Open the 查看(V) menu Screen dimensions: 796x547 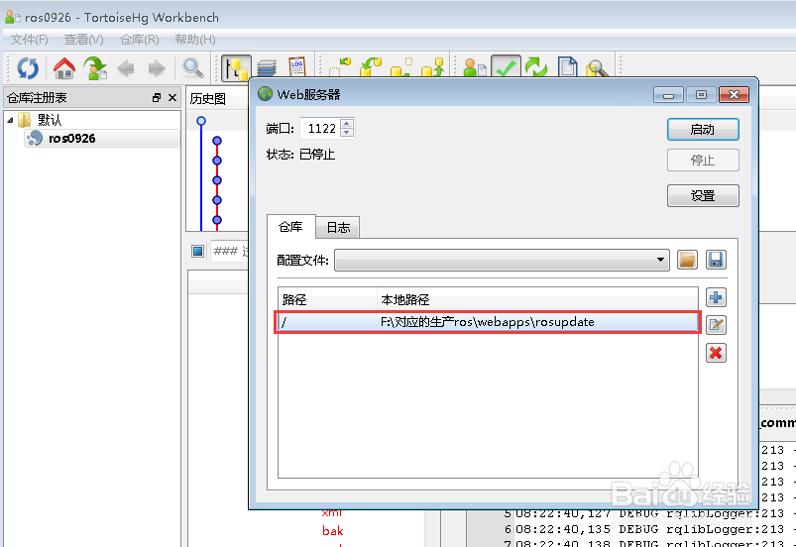point(83,40)
